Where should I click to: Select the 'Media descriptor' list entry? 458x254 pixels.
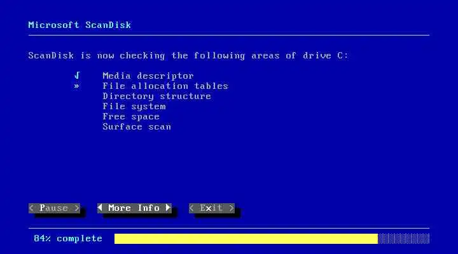148,76
